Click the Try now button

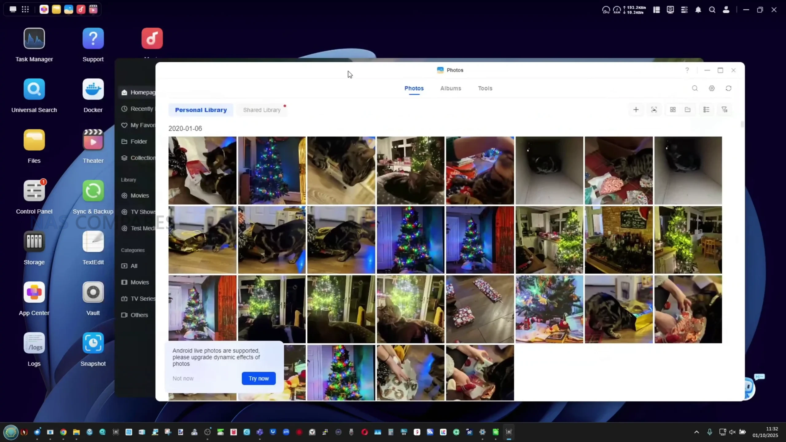tap(259, 378)
